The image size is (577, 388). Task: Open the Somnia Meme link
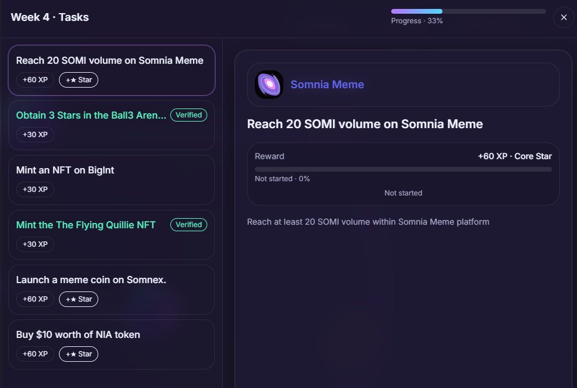coord(327,85)
